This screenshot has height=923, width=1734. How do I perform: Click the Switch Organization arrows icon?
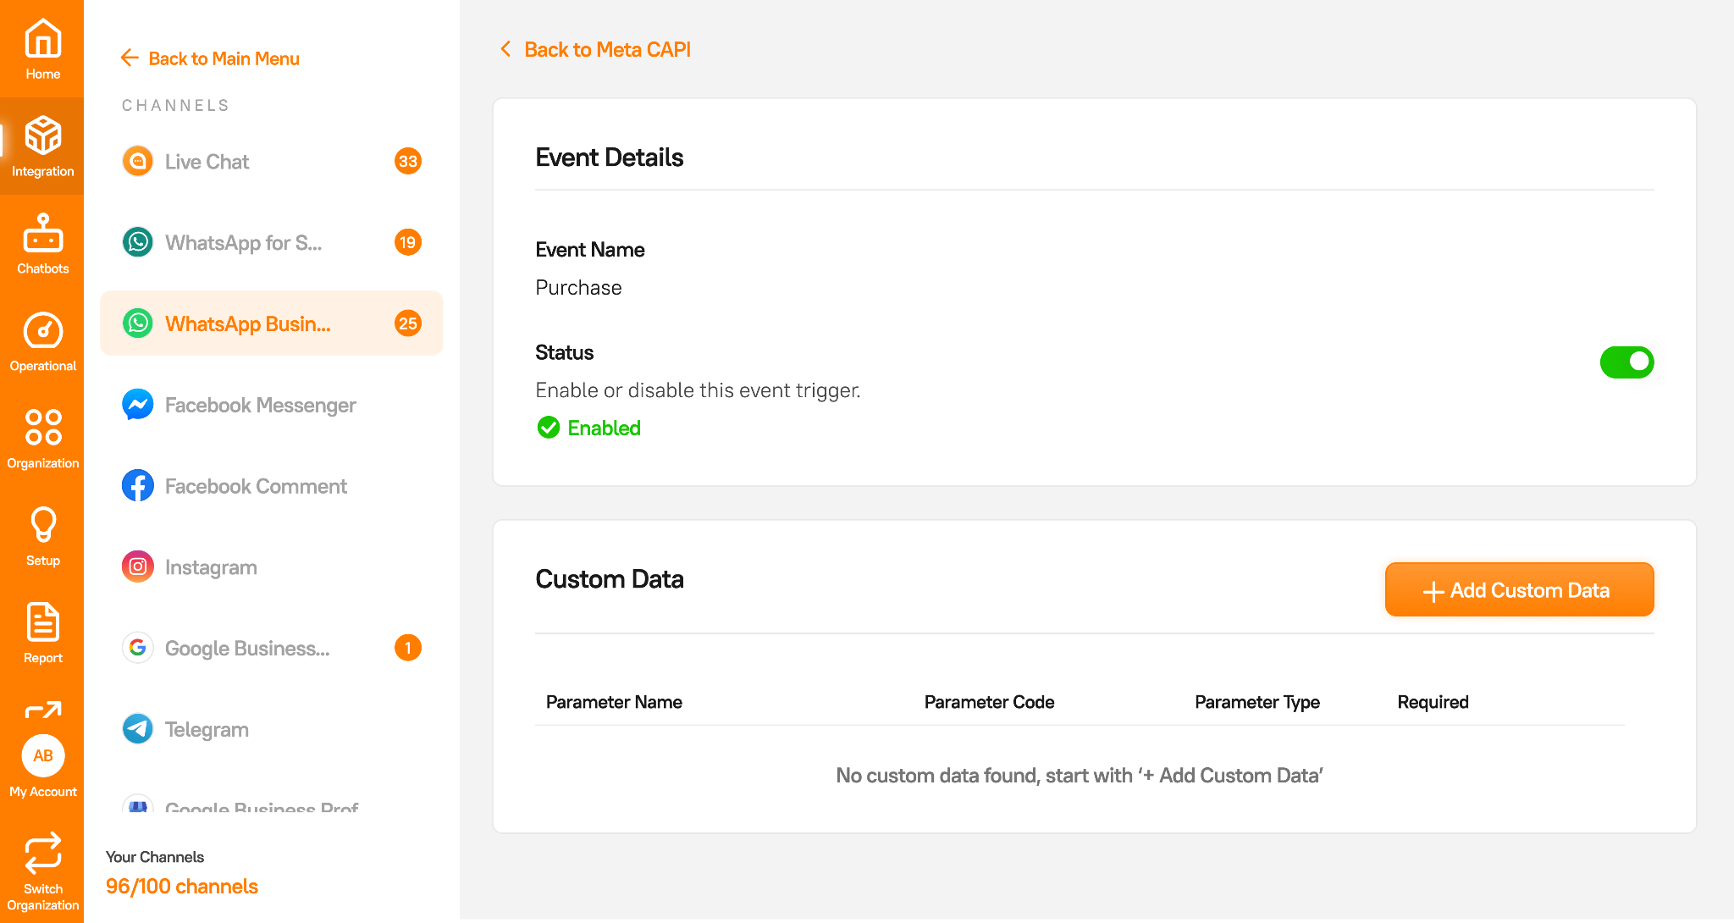(42, 853)
